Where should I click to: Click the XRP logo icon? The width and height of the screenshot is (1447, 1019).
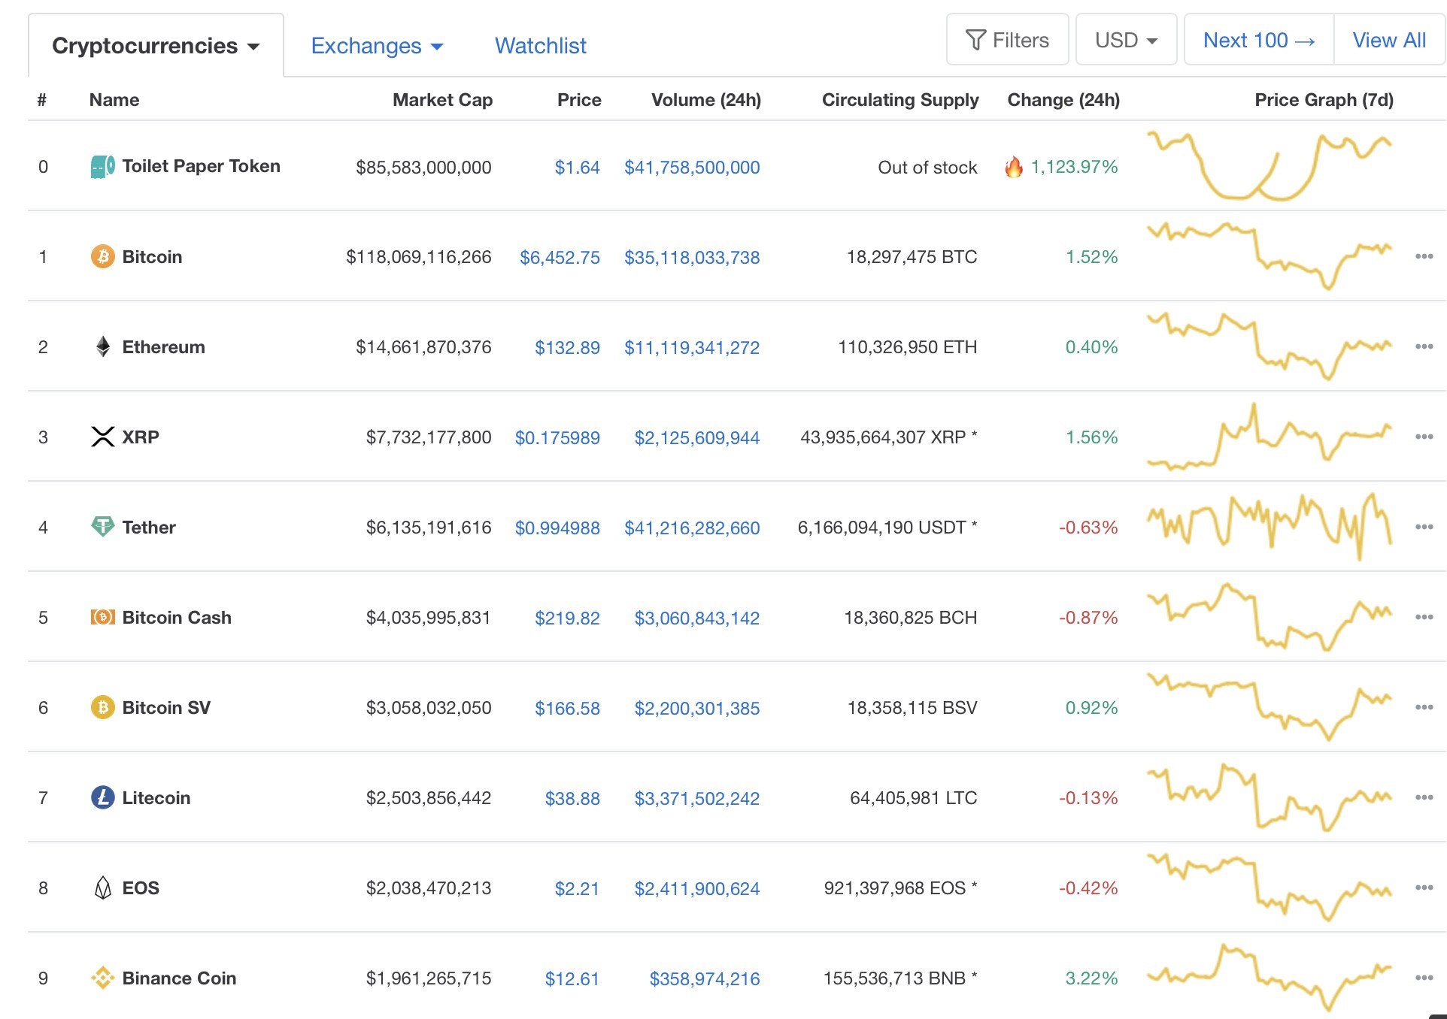(x=102, y=437)
